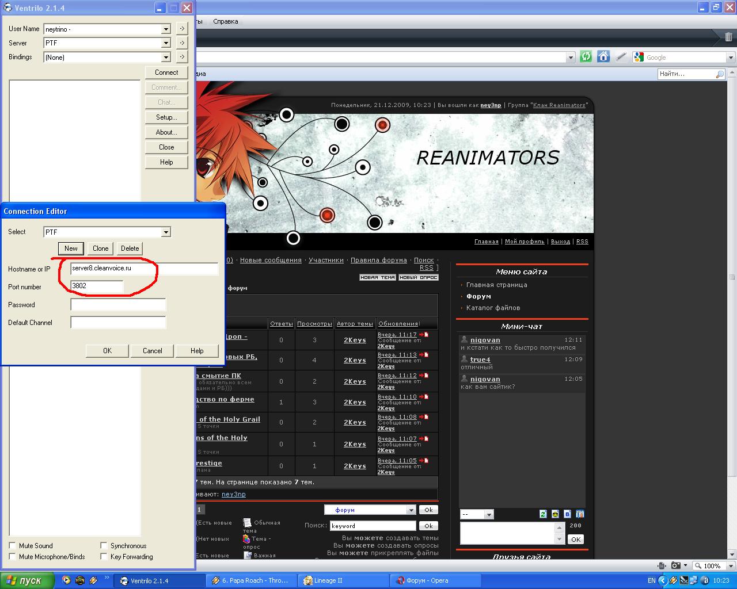737x589 pixels.
Task: Switch to Форум - Opera taskbar item
Action: pos(436,580)
